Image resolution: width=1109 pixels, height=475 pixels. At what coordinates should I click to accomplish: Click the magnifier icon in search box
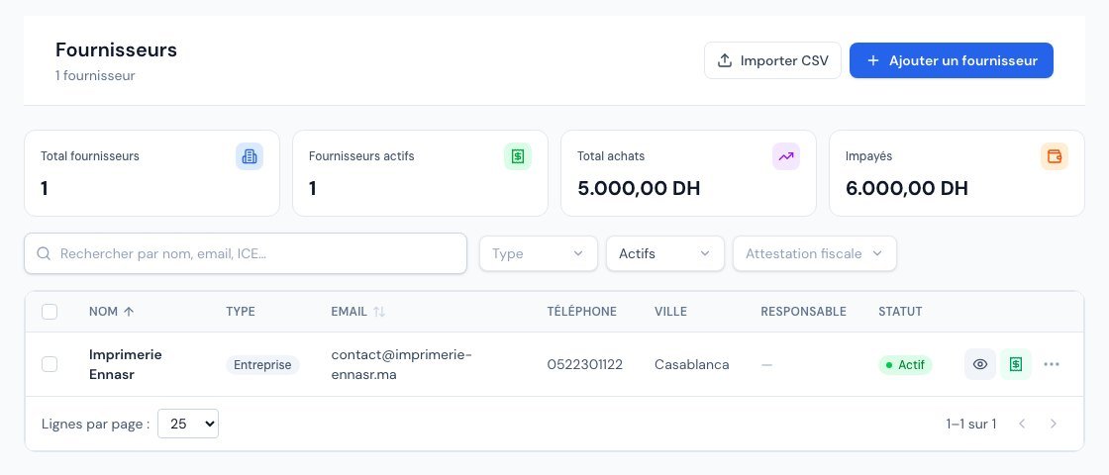coord(44,253)
